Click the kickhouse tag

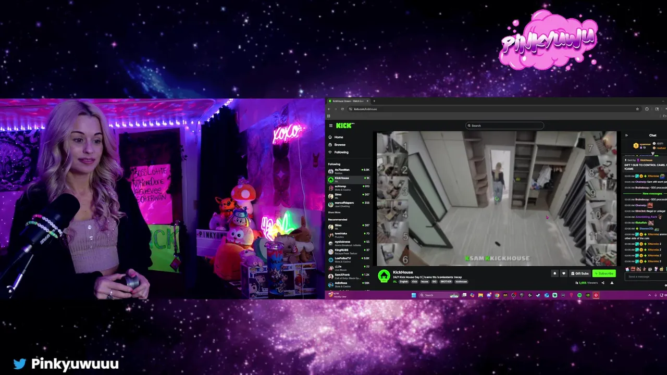coord(461,281)
